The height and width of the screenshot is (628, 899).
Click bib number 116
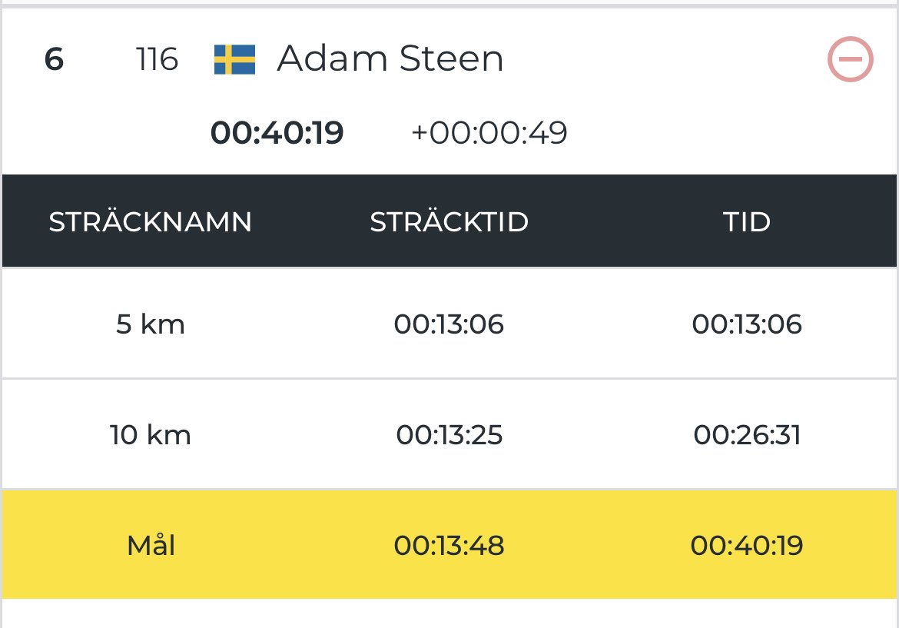157,59
